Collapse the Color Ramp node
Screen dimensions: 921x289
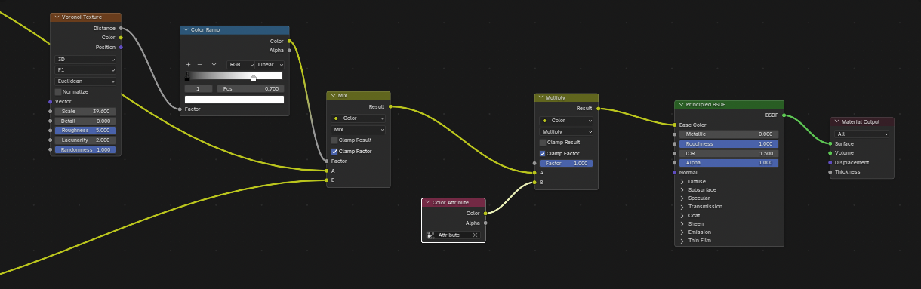(186, 30)
